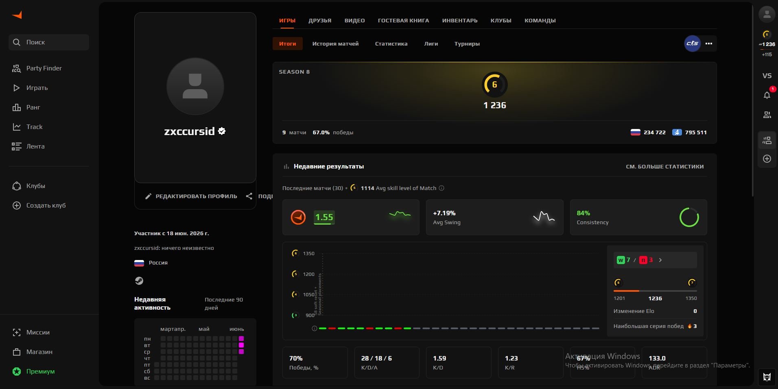This screenshot has width=778, height=389.
Task: Select the CS2 game icon
Action: tap(693, 44)
